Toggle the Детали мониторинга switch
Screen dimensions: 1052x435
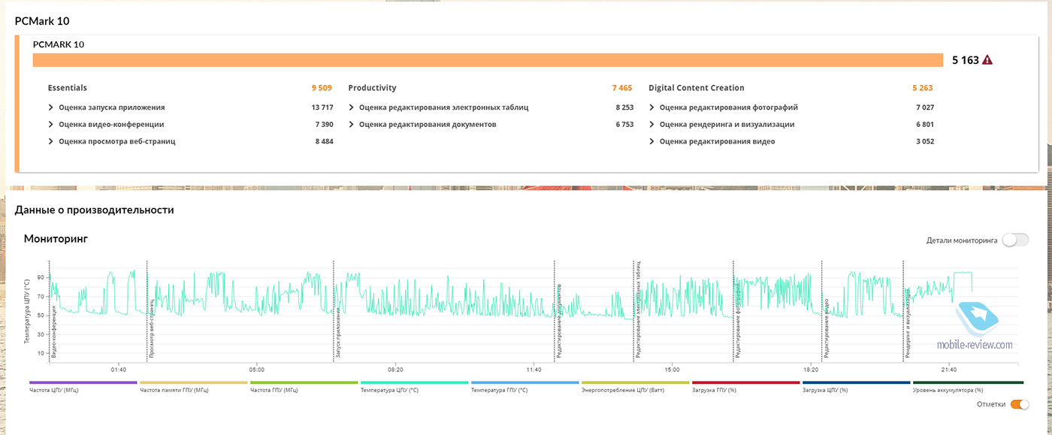point(1016,240)
